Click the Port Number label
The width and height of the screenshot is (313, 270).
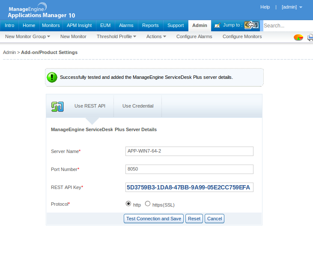65,169
